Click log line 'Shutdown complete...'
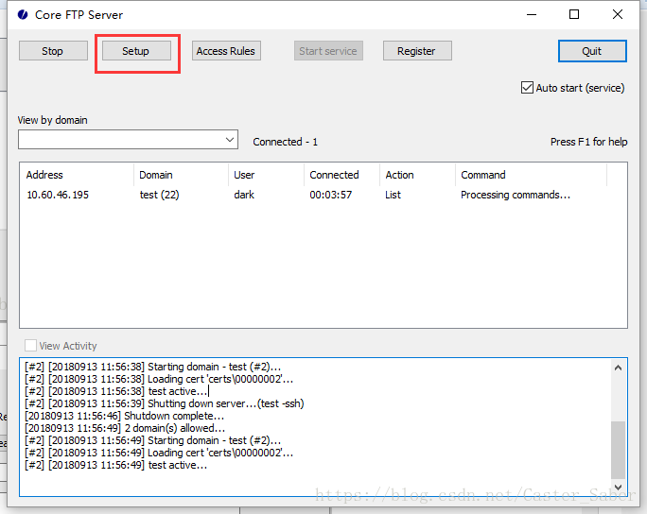Viewport: 647px width, 514px height. [124, 416]
